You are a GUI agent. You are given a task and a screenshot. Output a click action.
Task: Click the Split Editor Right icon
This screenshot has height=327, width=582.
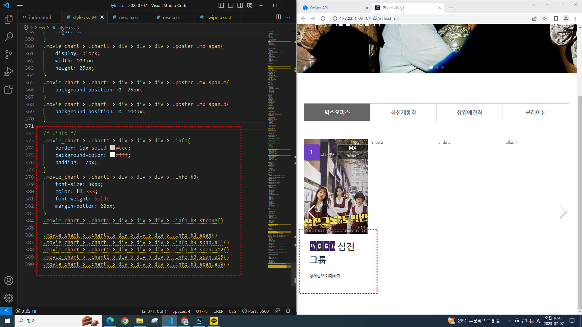tap(278, 17)
